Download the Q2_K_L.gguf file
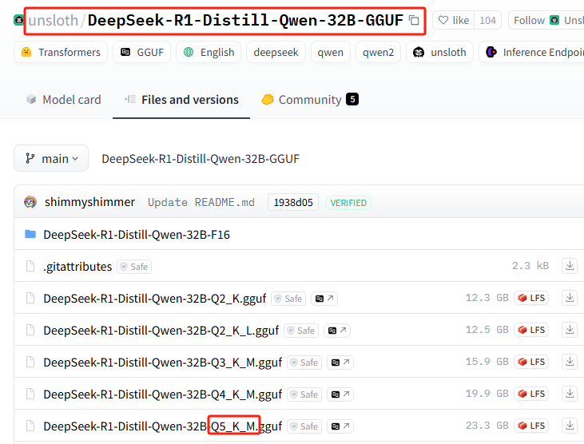The image size is (584, 444). [x=570, y=330]
